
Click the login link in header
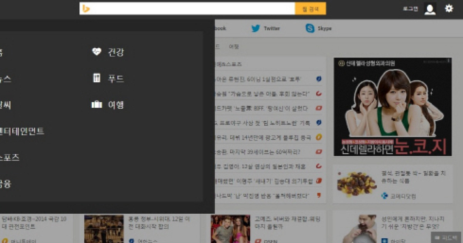(x=410, y=8)
